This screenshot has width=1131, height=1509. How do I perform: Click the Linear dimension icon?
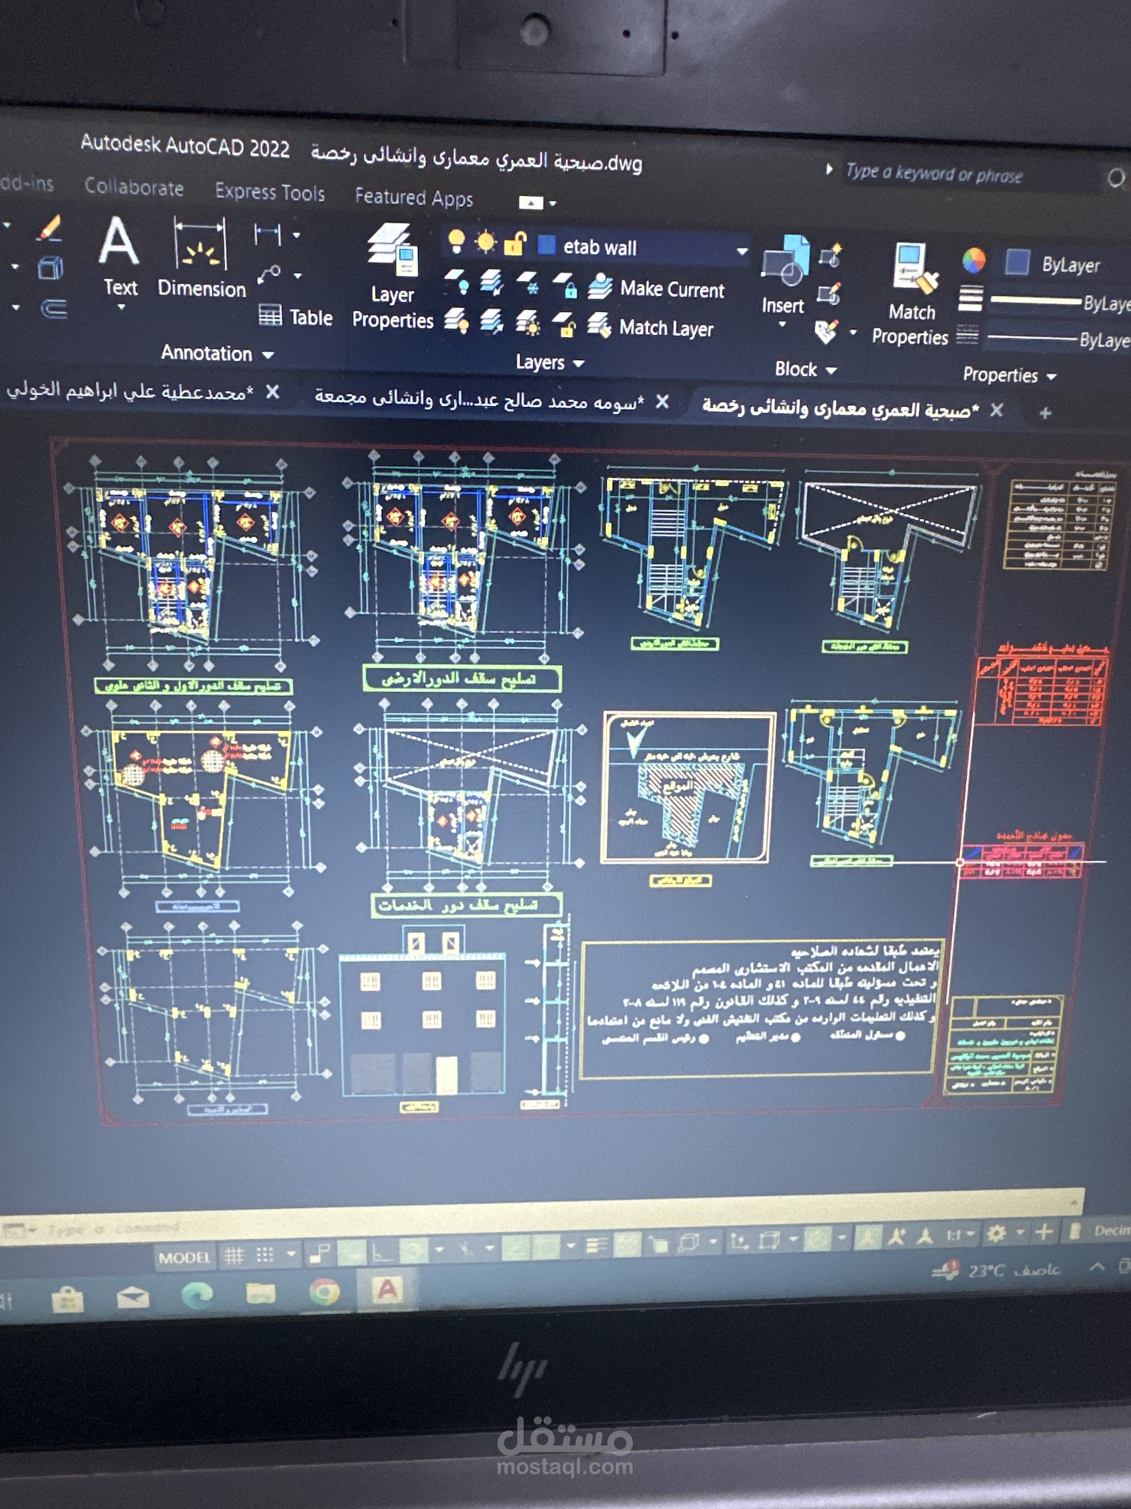point(267,235)
